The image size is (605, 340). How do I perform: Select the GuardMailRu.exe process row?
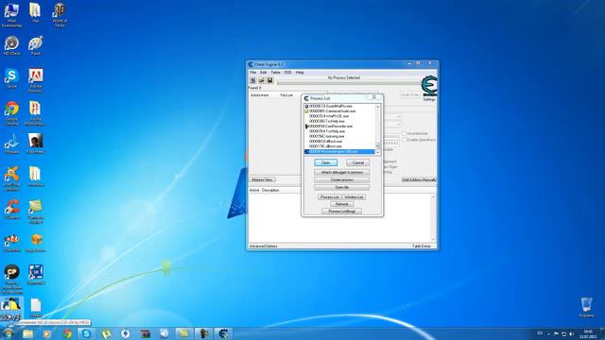(x=339, y=106)
